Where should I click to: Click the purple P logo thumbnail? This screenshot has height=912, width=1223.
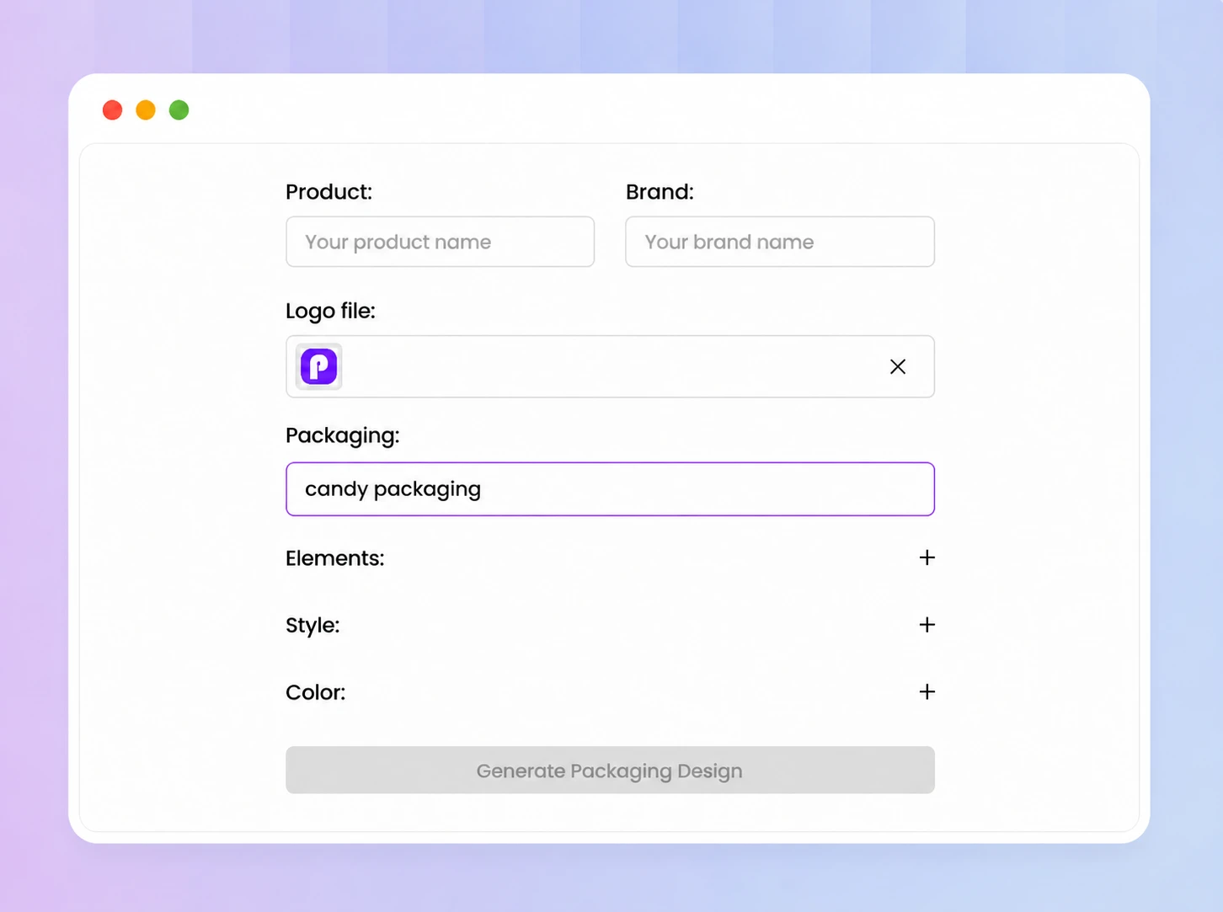pyautogui.click(x=318, y=366)
